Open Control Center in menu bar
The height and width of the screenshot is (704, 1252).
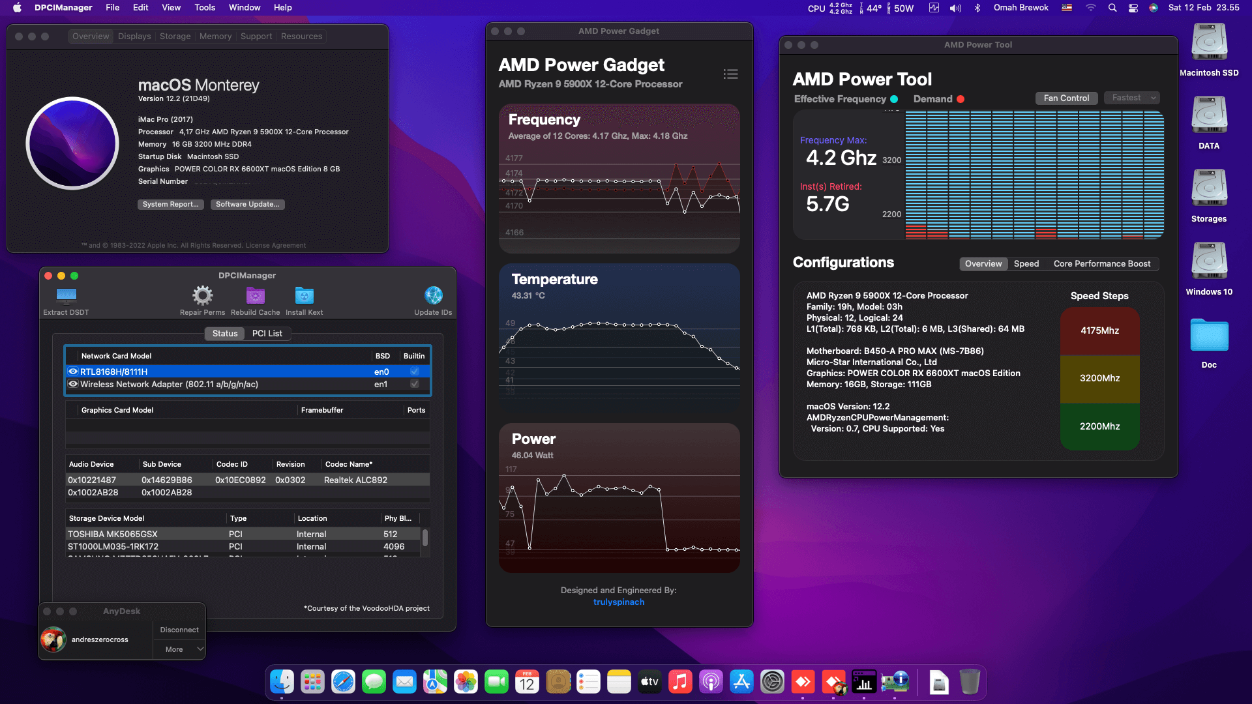coord(1133,8)
